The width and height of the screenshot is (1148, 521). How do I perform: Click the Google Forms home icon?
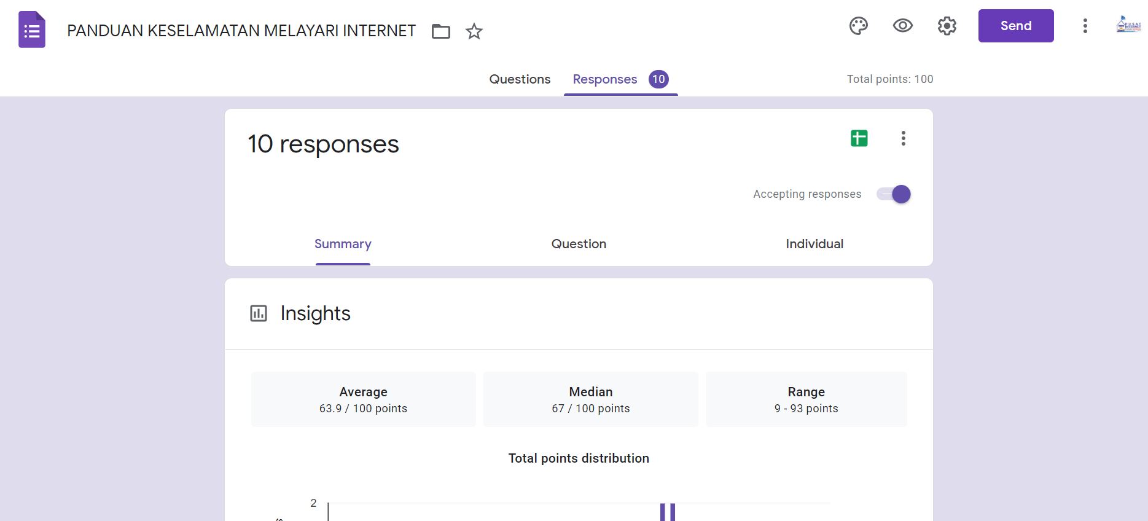[32, 29]
